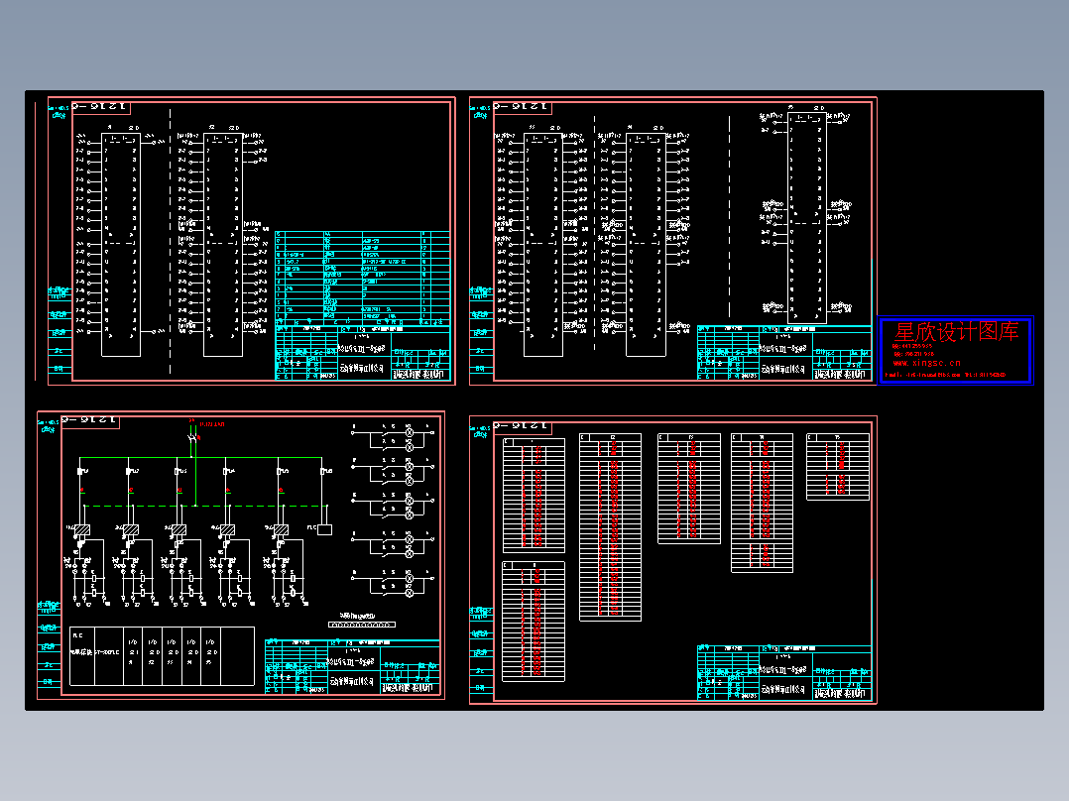Click the title block of the top-right sheet

click(x=783, y=352)
